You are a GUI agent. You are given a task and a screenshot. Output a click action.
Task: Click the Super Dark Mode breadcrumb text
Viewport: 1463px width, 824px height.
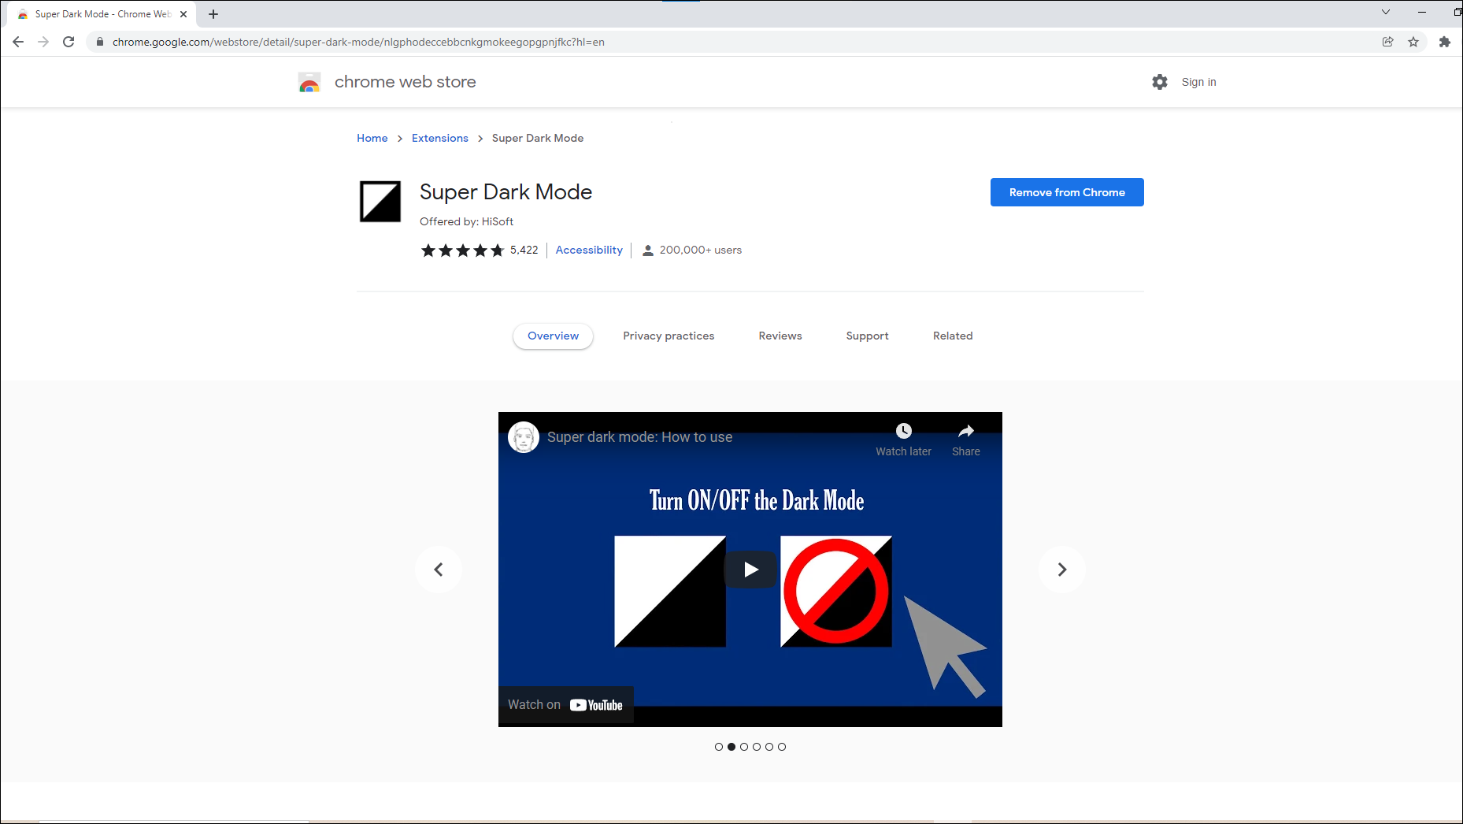pos(538,138)
